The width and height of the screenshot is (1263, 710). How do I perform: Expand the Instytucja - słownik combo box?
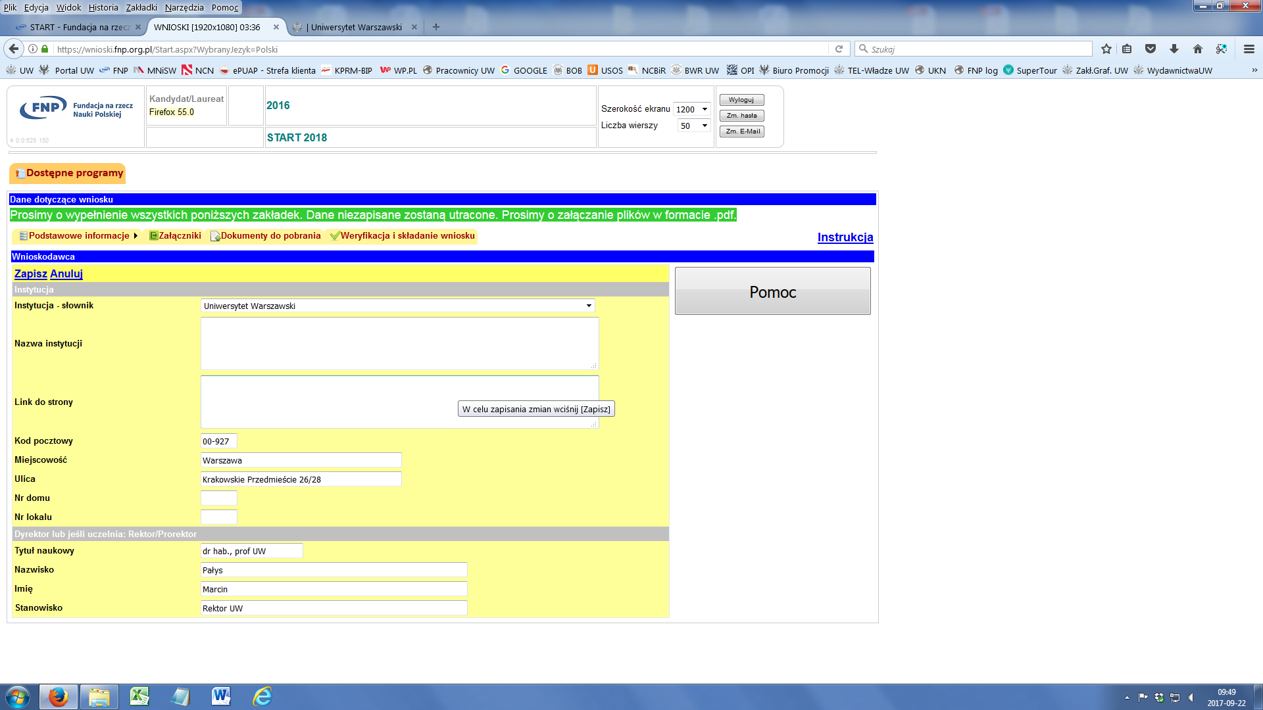tap(397, 306)
